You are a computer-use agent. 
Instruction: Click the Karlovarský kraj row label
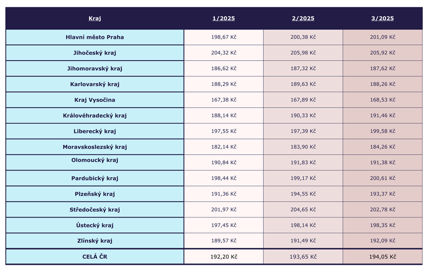point(95,84)
